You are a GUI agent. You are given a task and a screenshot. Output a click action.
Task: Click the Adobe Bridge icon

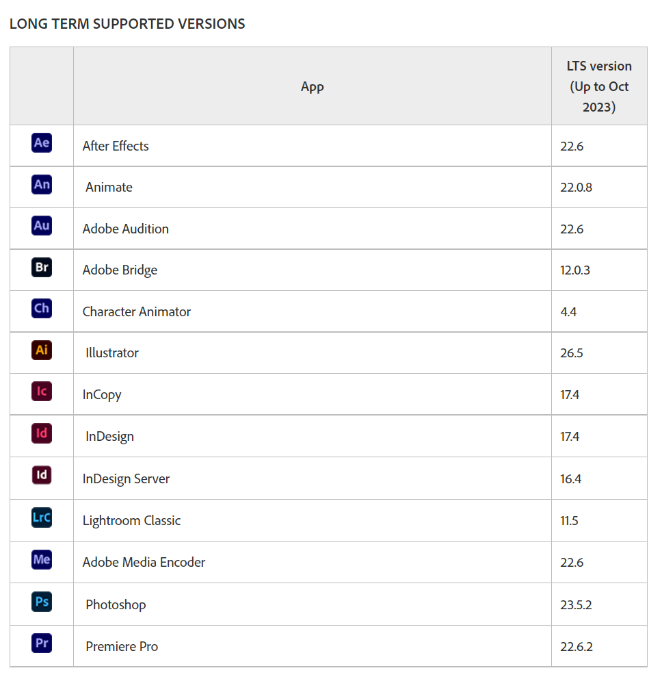tap(42, 268)
